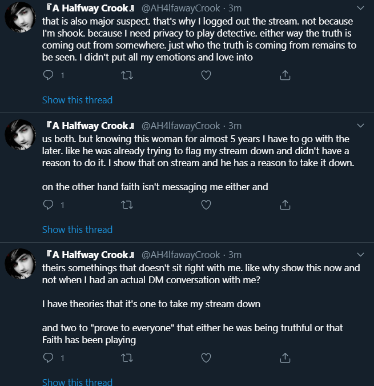Like the tweet ending 'Faith has been playing'
The height and width of the screenshot is (386, 374).
point(206,357)
